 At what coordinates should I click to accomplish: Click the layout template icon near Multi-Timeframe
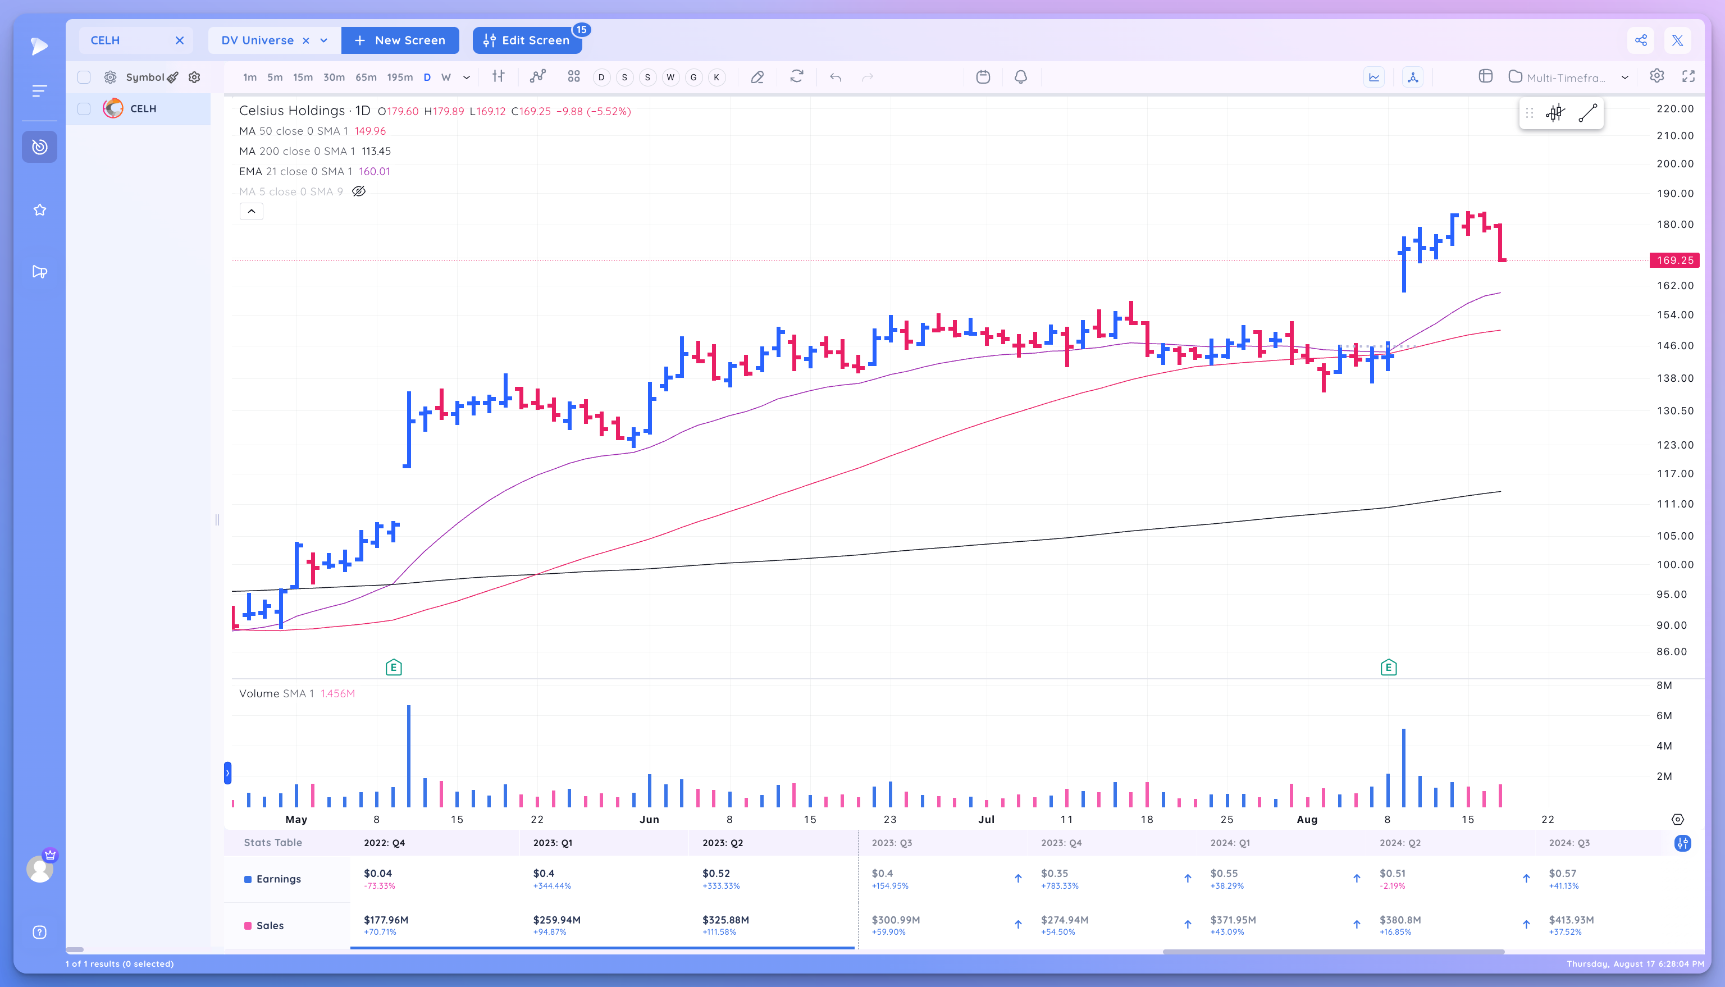pyautogui.click(x=1485, y=76)
